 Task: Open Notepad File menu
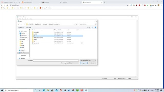(x=18, y=19)
